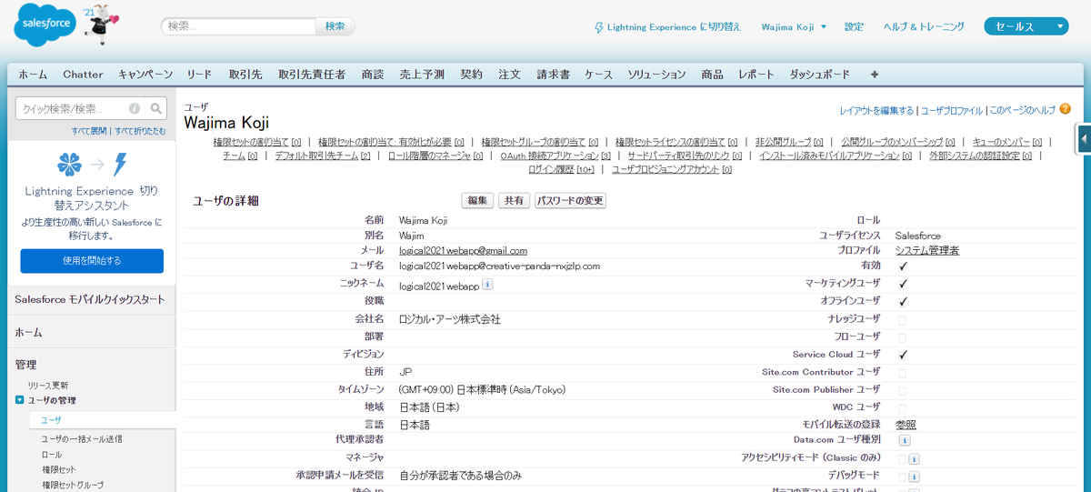
Task: Toggle the フローユーザ checkbox
Action: pos(903,337)
